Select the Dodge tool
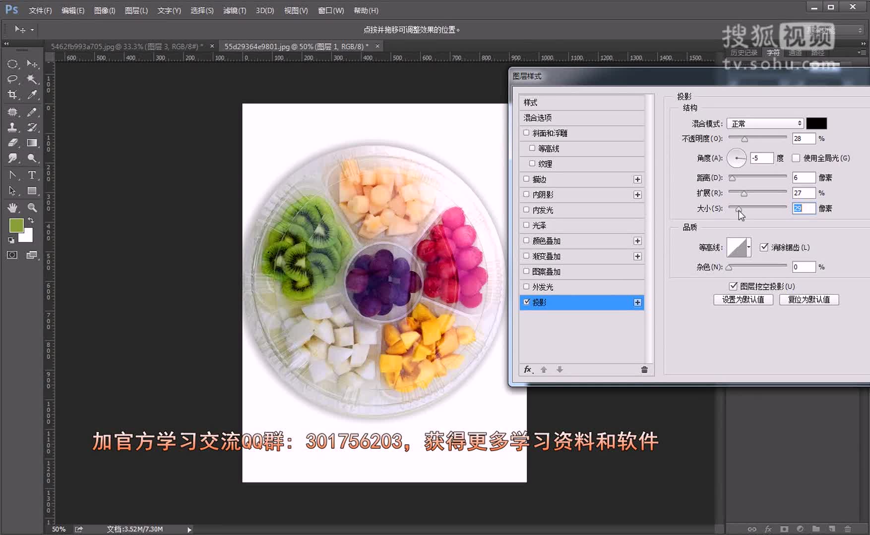Screen dimensions: 870x535 32,158
